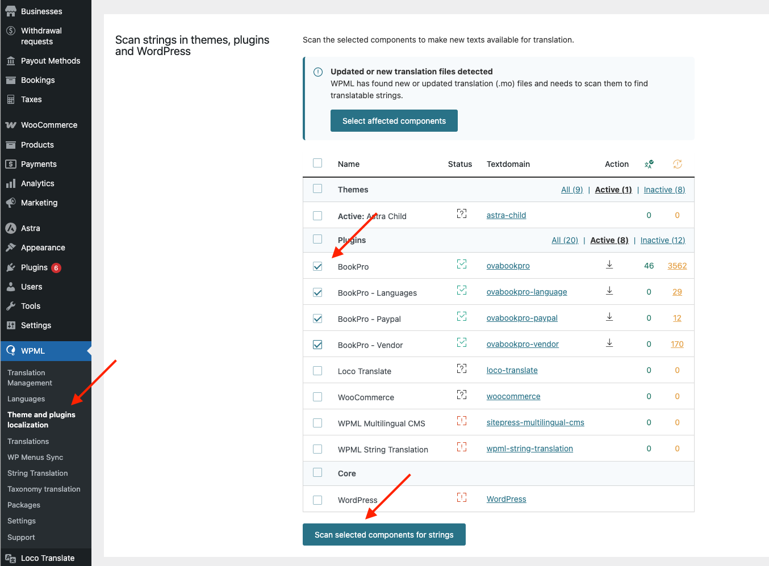Click the Withdrawal requests dollar icon
Image resolution: width=769 pixels, height=566 pixels.
[x=11, y=31]
